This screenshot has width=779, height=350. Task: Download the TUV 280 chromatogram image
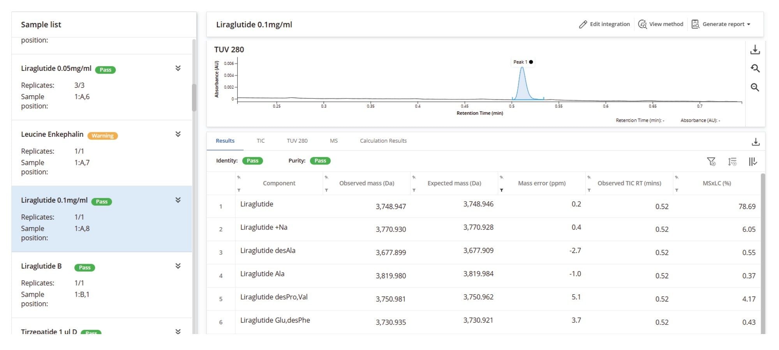pos(755,50)
